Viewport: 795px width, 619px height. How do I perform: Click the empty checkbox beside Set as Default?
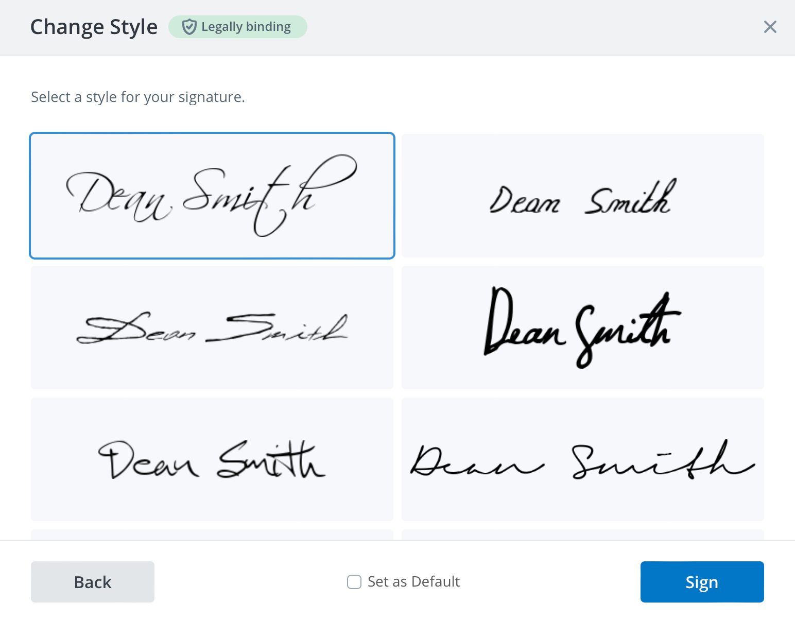click(354, 582)
